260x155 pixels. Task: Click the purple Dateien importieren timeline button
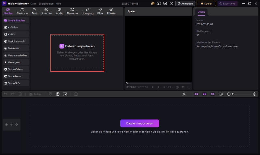tap(139, 124)
